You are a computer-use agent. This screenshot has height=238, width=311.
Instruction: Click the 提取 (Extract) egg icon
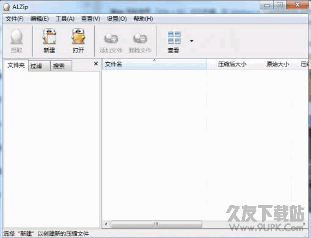tap(16, 37)
